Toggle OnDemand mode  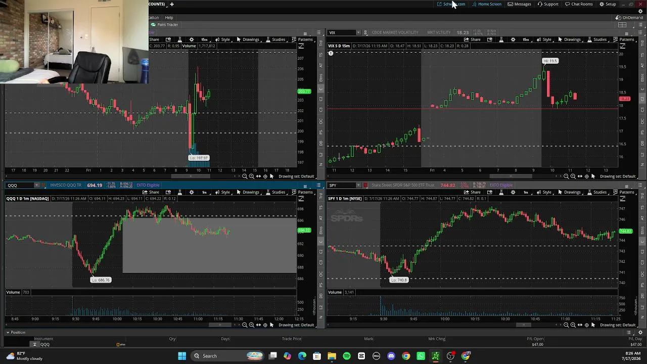coord(629,18)
